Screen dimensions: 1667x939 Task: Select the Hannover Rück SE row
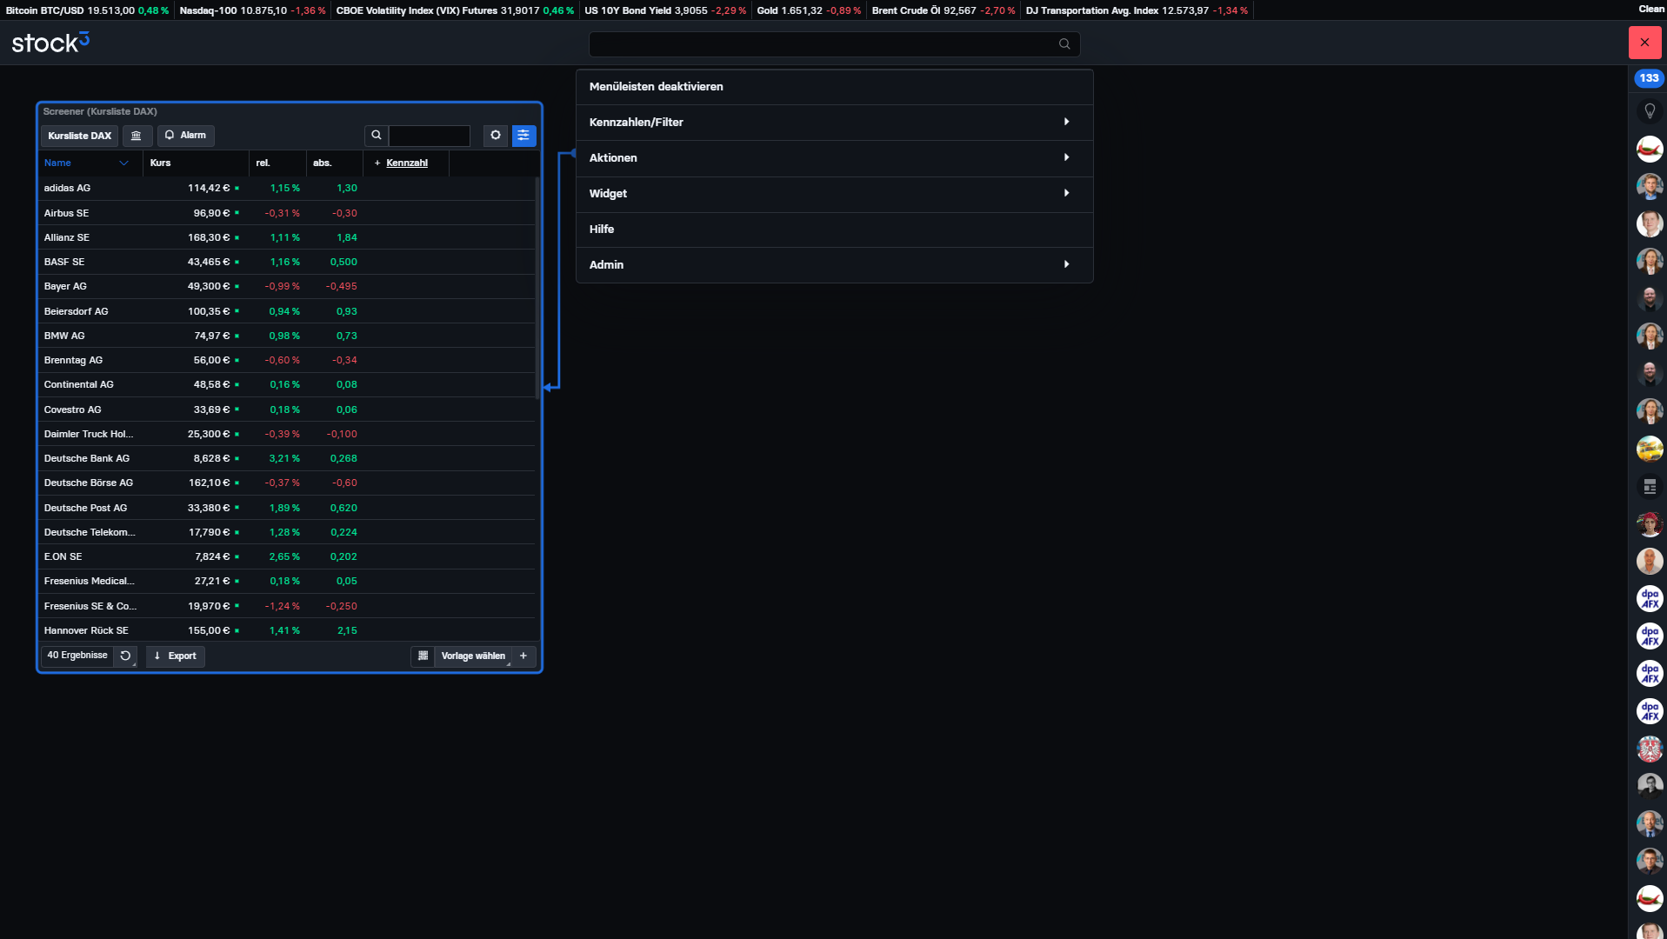click(287, 630)
